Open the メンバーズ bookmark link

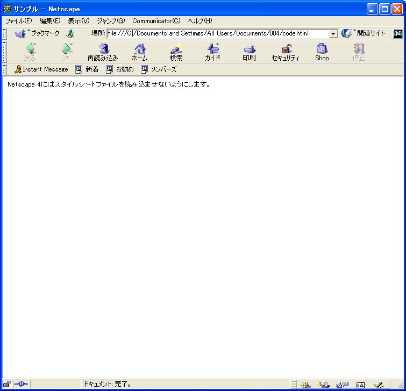pyautogui.click(x=159, y=69)
